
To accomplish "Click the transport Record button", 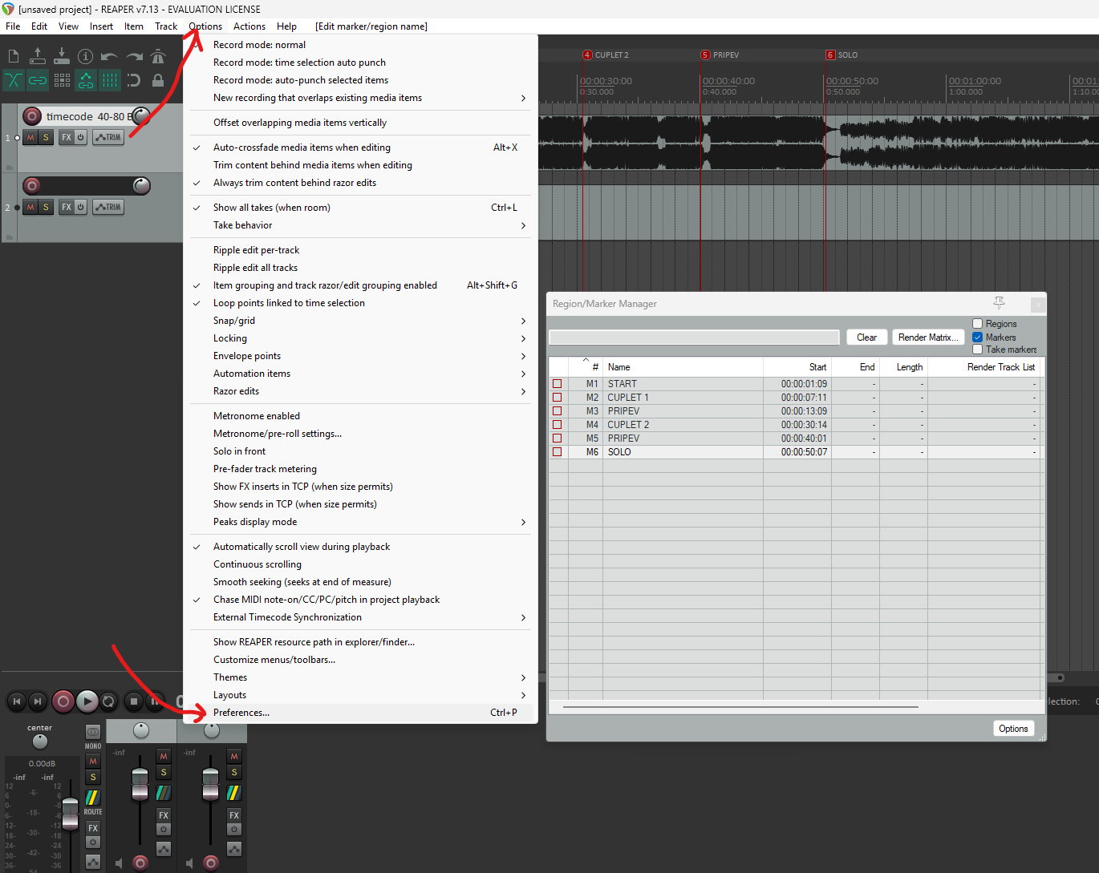I will pos(63,701).
